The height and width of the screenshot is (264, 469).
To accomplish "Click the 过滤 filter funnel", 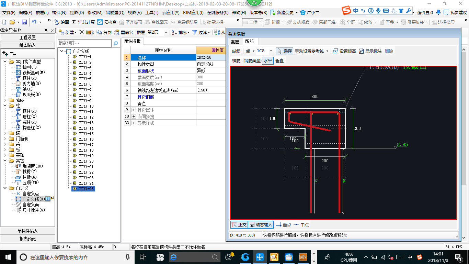I will [x=201, y=32].
